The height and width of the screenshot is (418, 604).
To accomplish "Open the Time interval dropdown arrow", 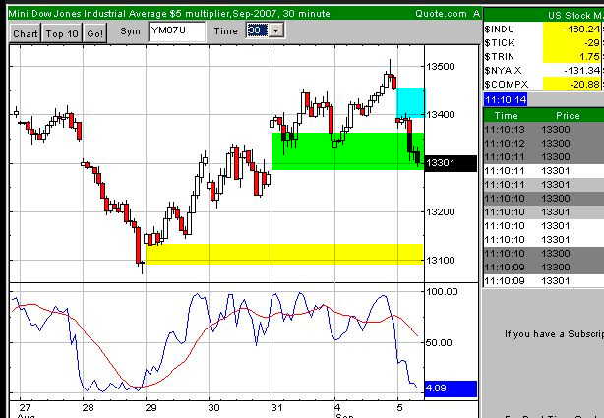I will 275,31.
